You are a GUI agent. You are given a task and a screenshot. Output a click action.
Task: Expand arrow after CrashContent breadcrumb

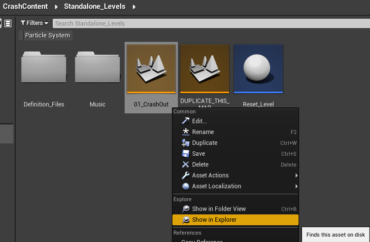coord(56,7)
